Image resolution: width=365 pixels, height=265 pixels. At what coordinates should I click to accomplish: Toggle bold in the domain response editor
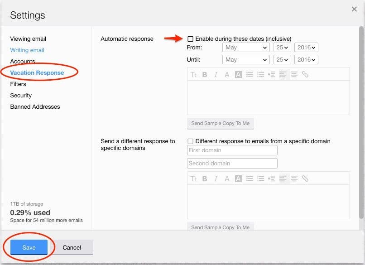point(205,178)
